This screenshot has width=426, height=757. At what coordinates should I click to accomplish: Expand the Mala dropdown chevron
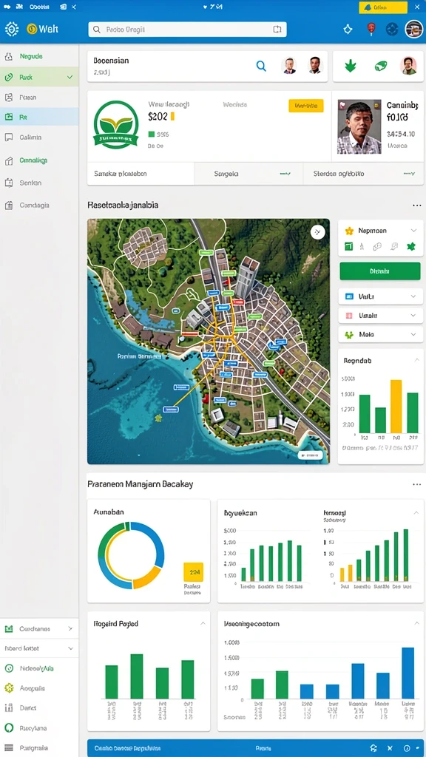click(413, 334)
